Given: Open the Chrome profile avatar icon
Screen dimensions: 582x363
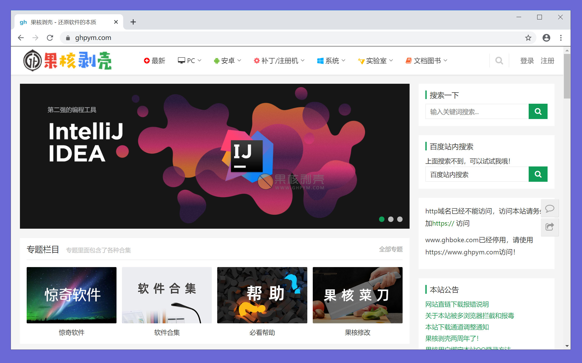Looking at the screenshot, I should coord(546,38).
